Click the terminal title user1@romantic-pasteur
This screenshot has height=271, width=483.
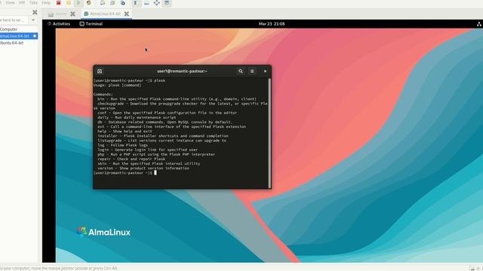(182, 71)
